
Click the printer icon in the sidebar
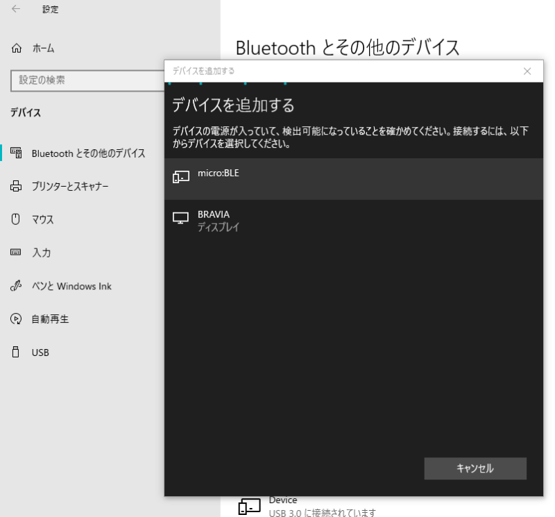(x=16, y=187)
